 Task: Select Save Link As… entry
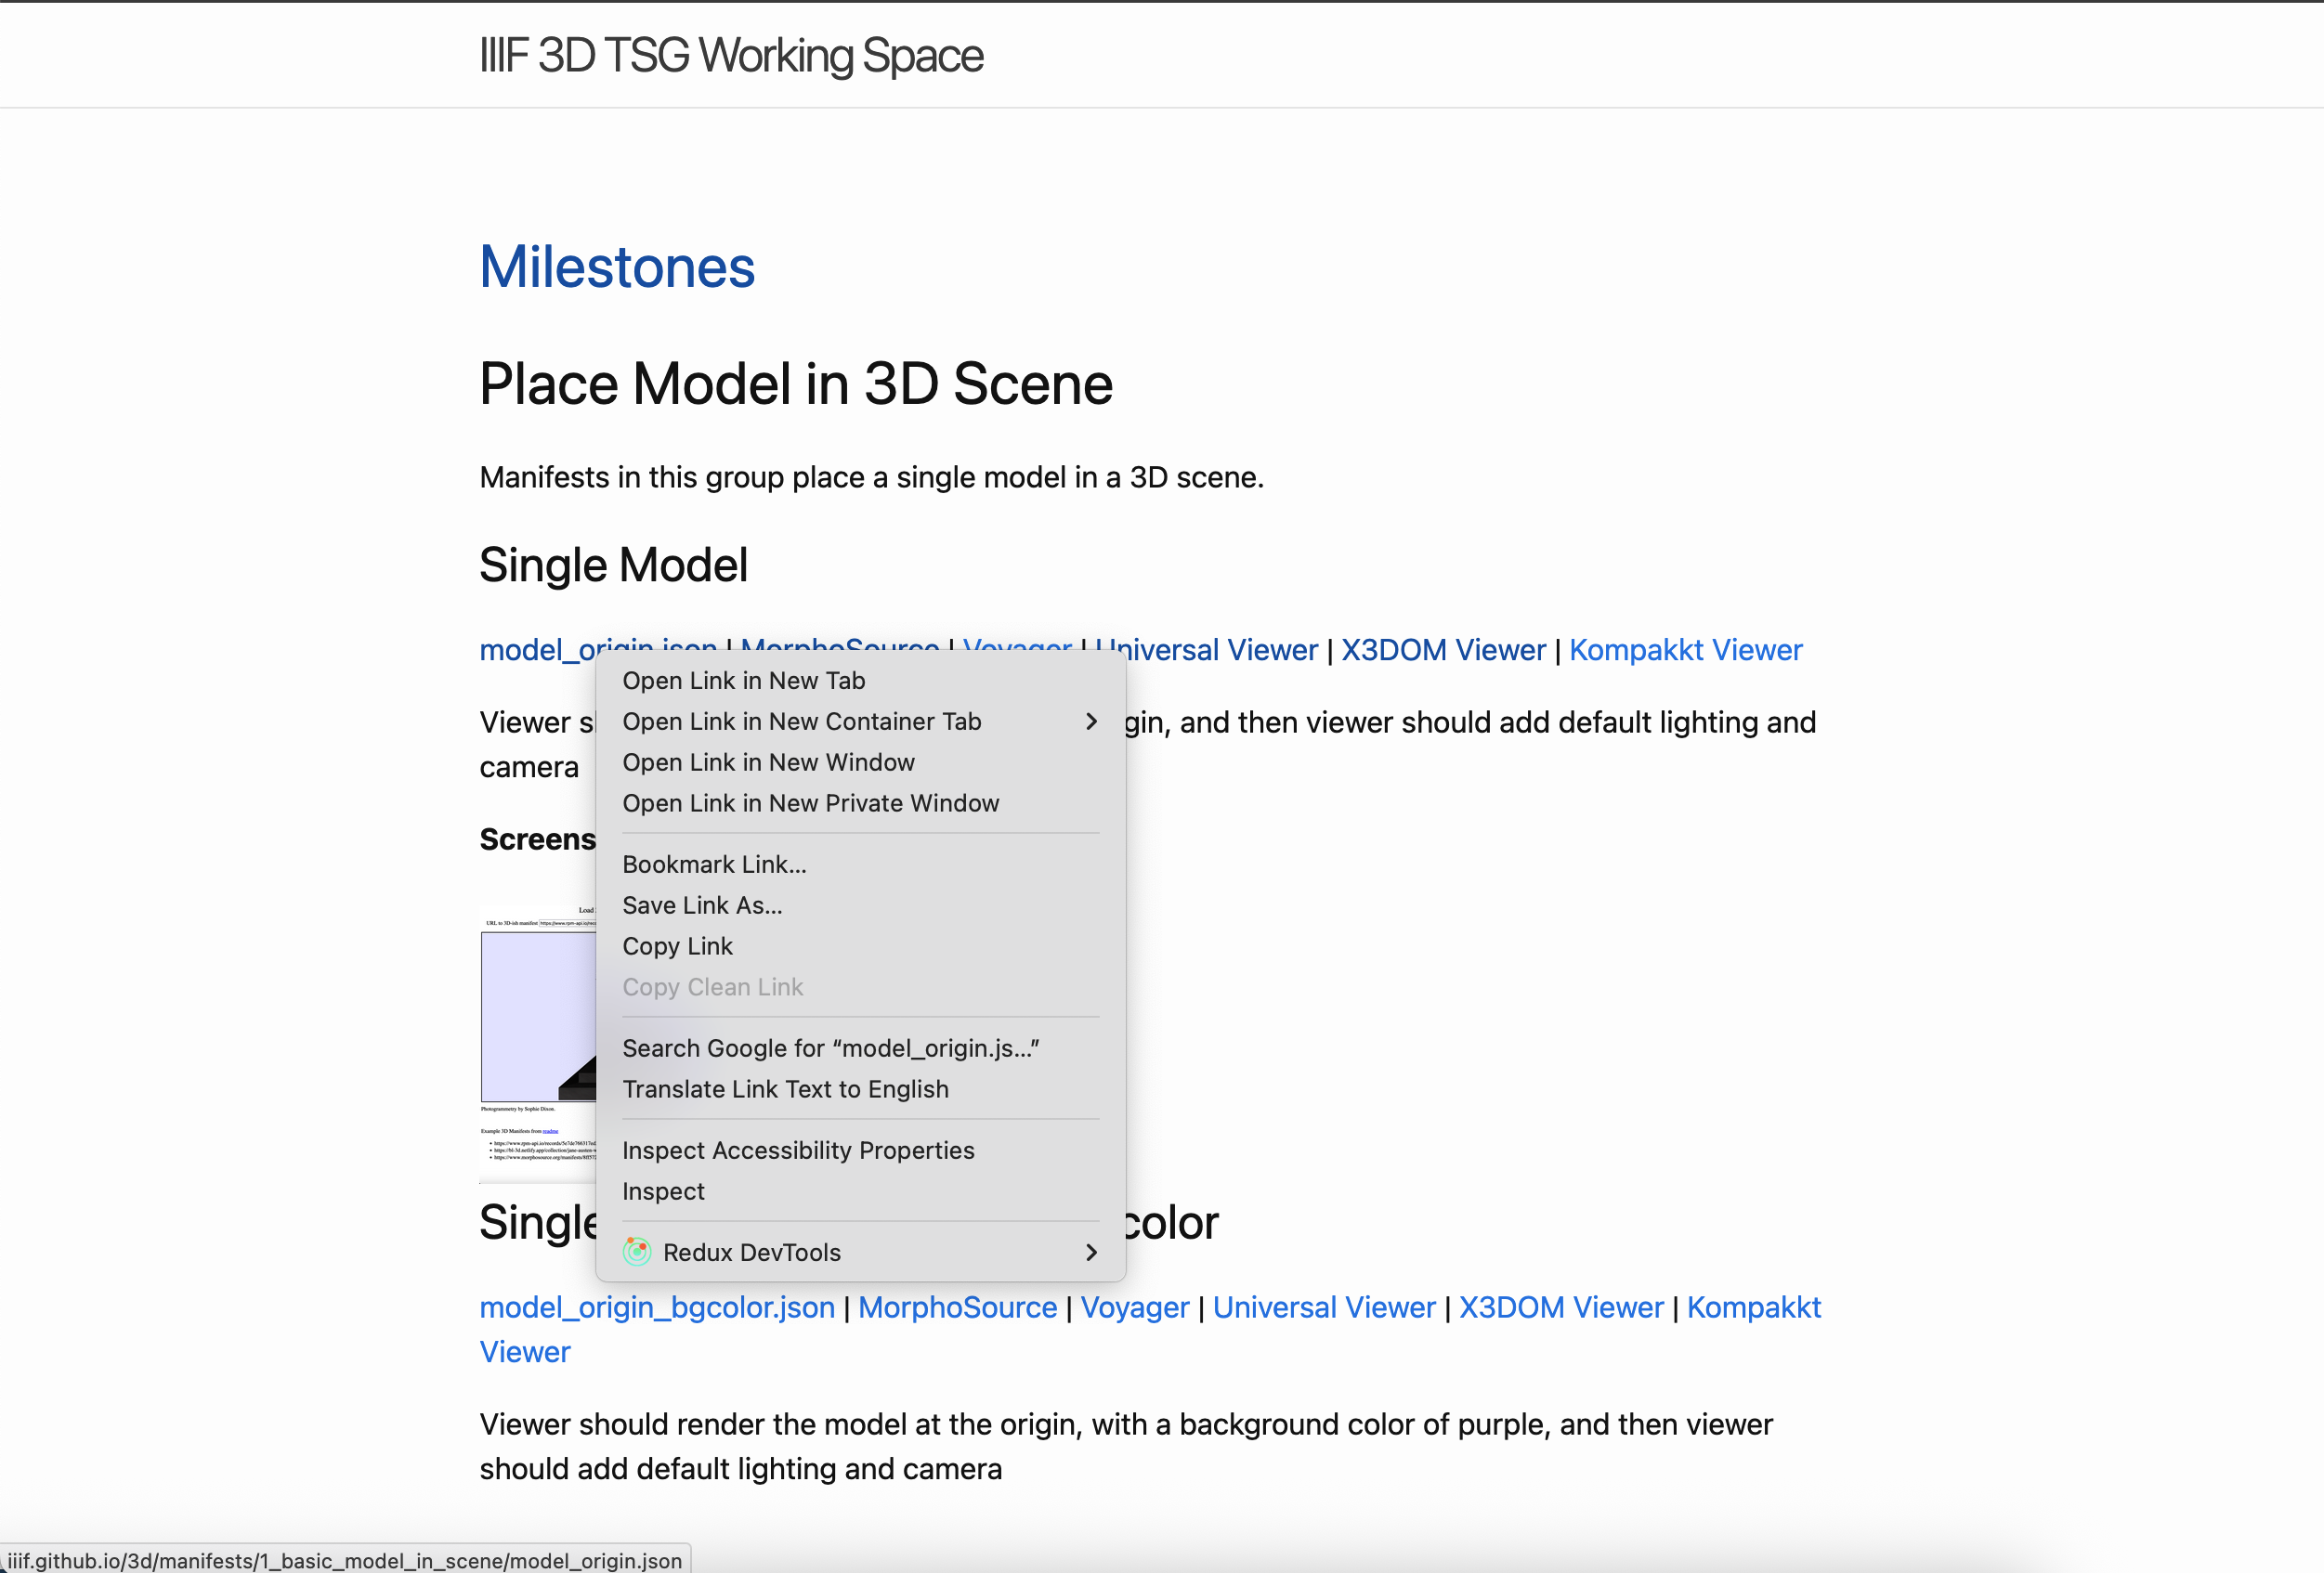tap(702, 905)
